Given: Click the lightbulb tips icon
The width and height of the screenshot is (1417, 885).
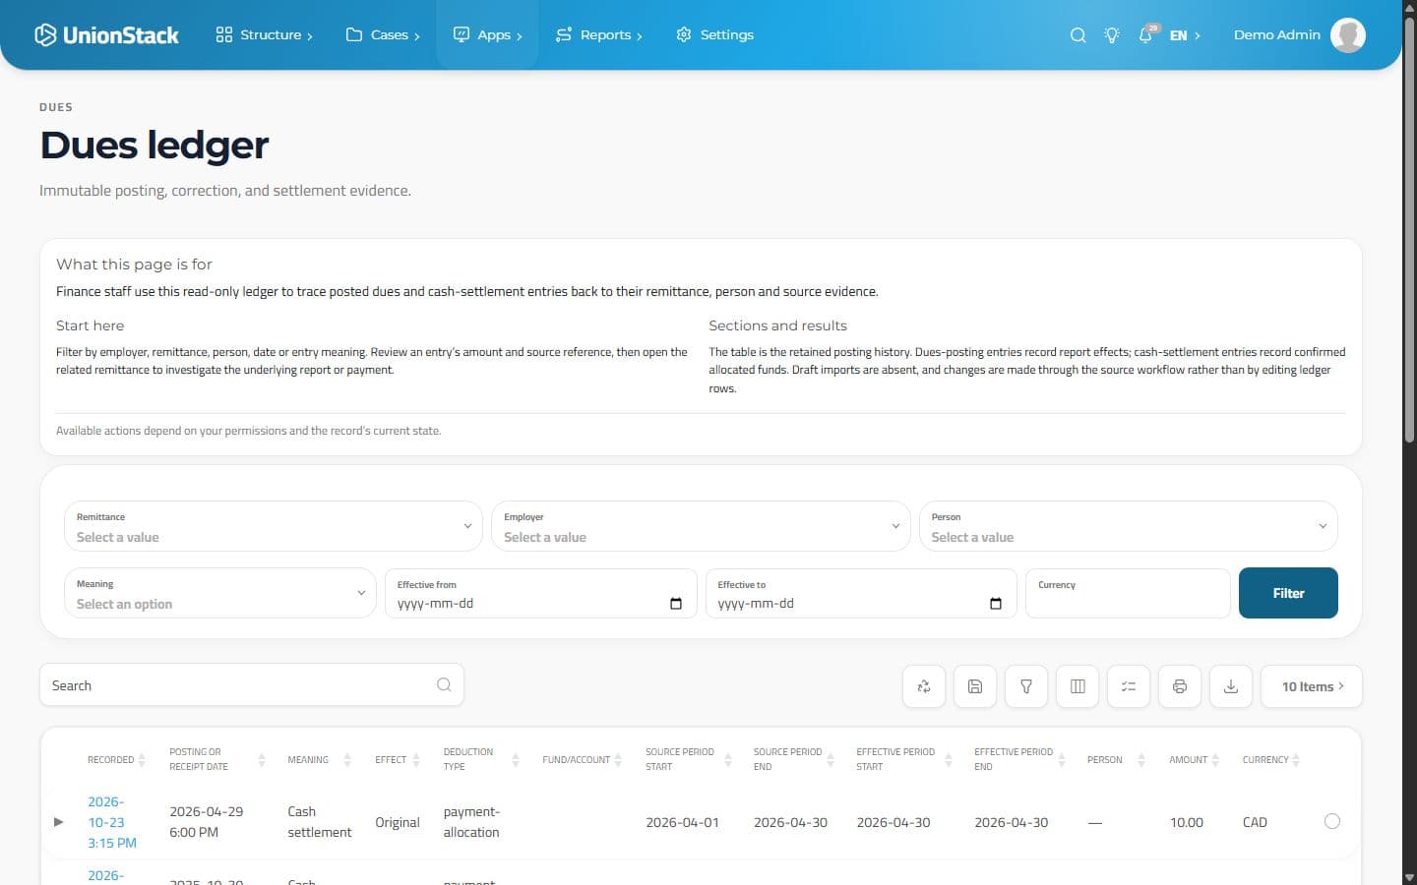Looking at the screenshot, I should [x=1112, y=35].
